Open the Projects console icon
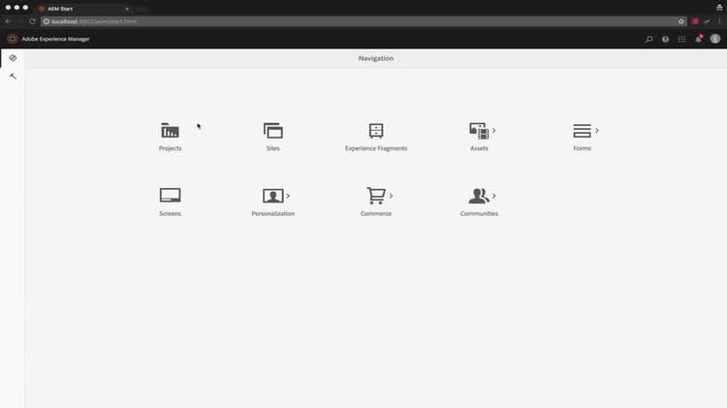 pyautogui.click(x=170, y=131)
